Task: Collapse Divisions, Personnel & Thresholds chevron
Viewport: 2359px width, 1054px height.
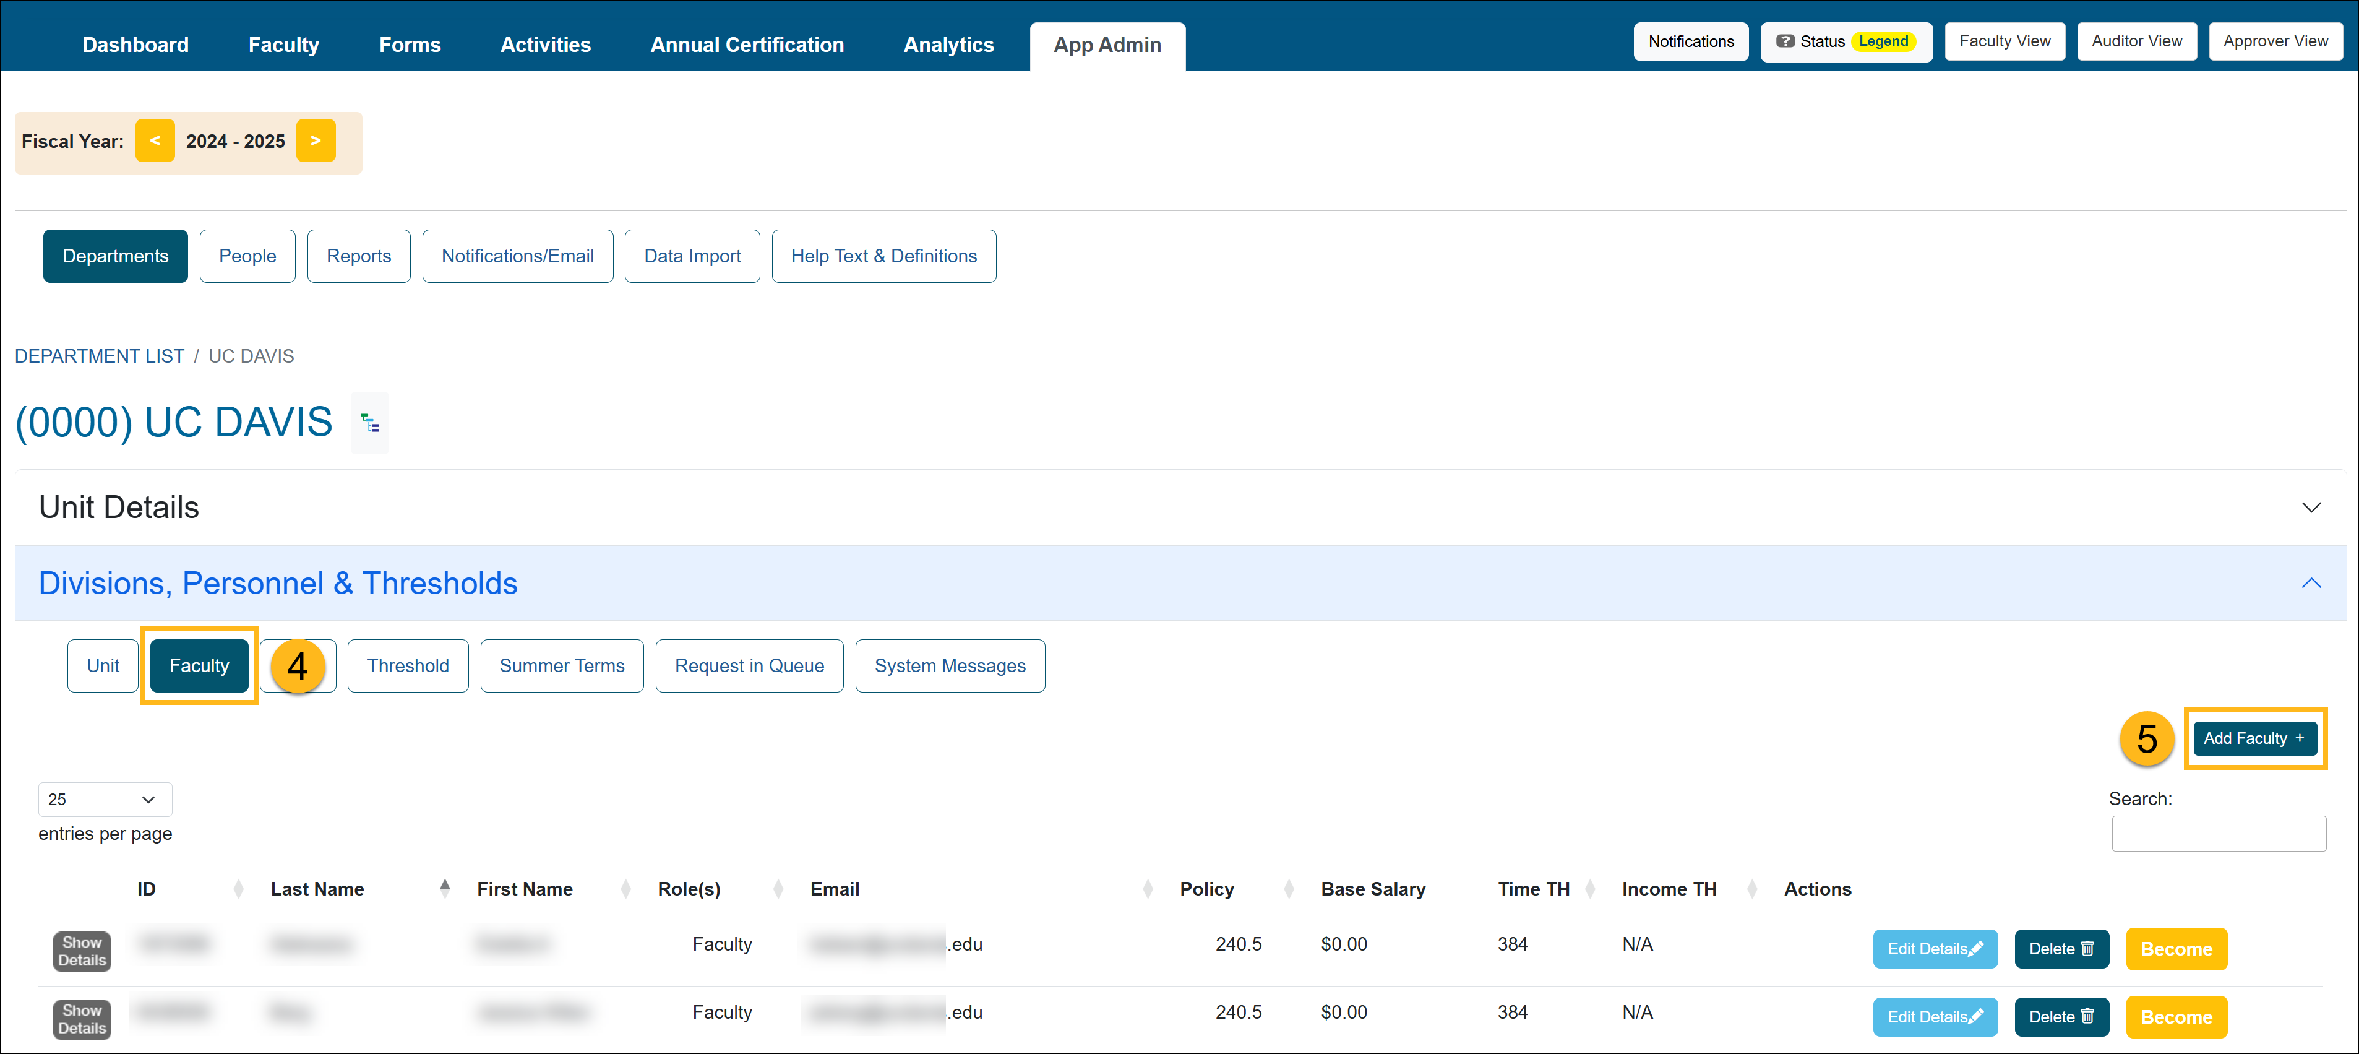Action: point(2311,583)
